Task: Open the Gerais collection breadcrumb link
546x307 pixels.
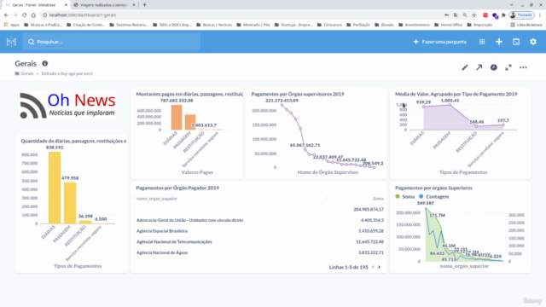Action: 25,73
